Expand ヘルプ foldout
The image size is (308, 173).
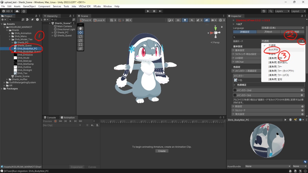(233, 24)
